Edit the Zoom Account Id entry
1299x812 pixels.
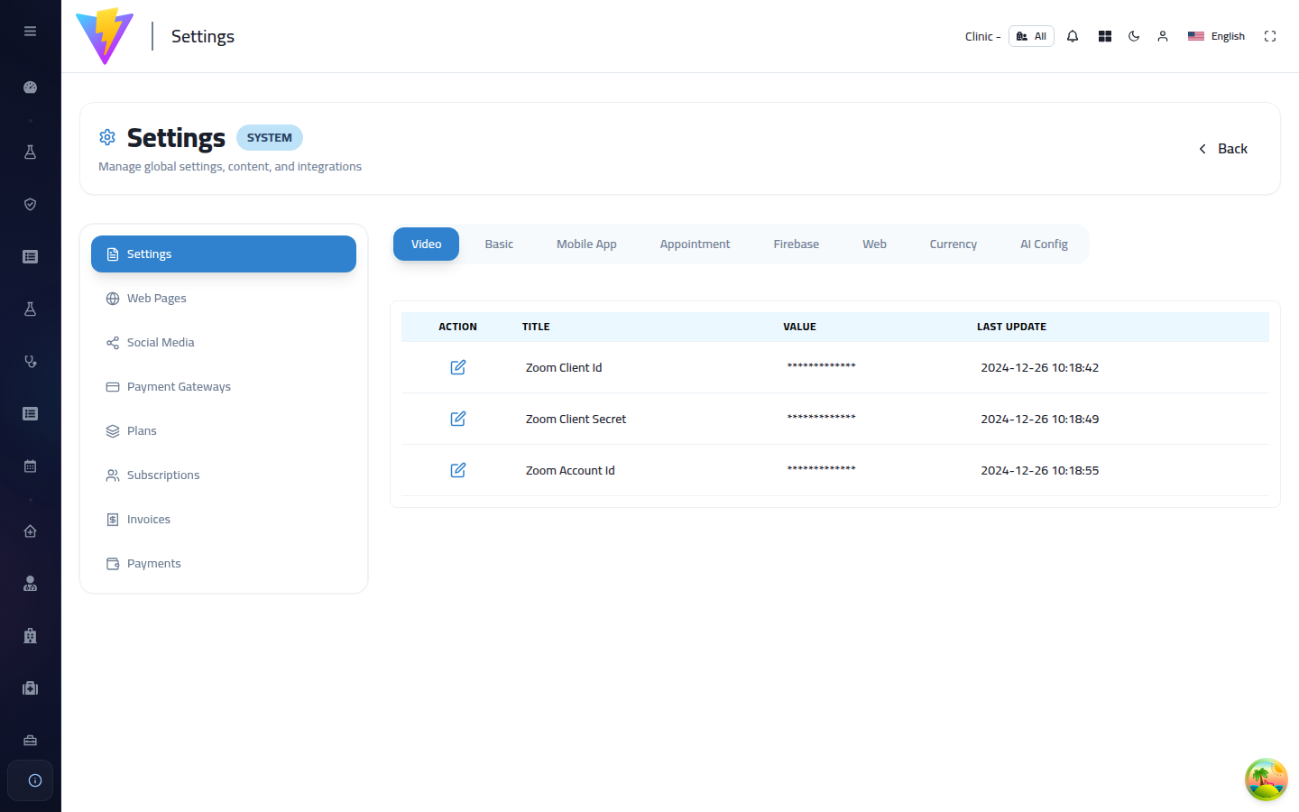pos(458,470)
